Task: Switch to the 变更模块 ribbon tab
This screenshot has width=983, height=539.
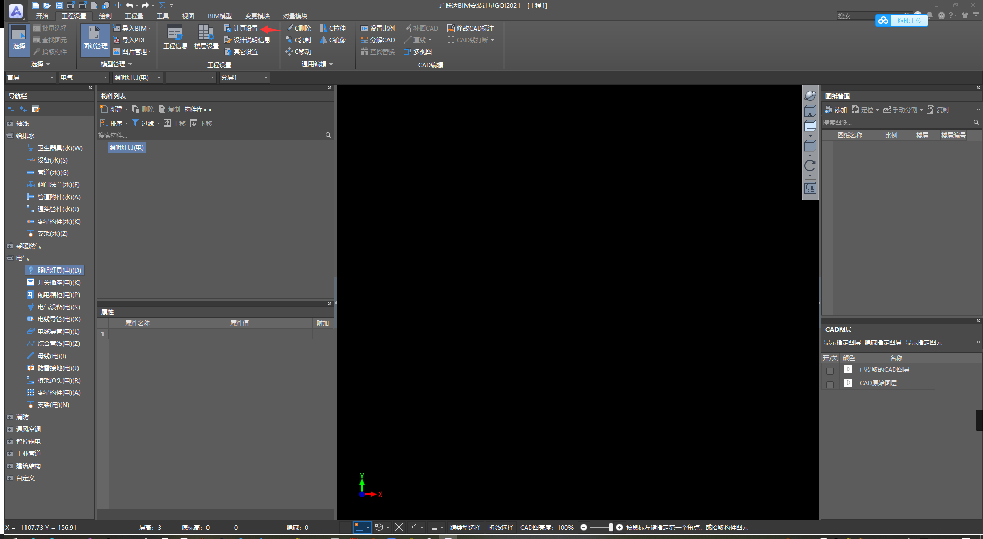Action: [257, 16]
